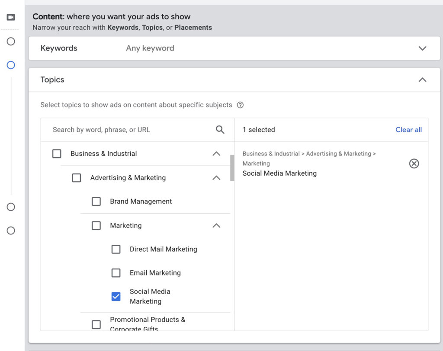Click the last step circle in the sidebar
443x351 pixels.
click(11, 231)
